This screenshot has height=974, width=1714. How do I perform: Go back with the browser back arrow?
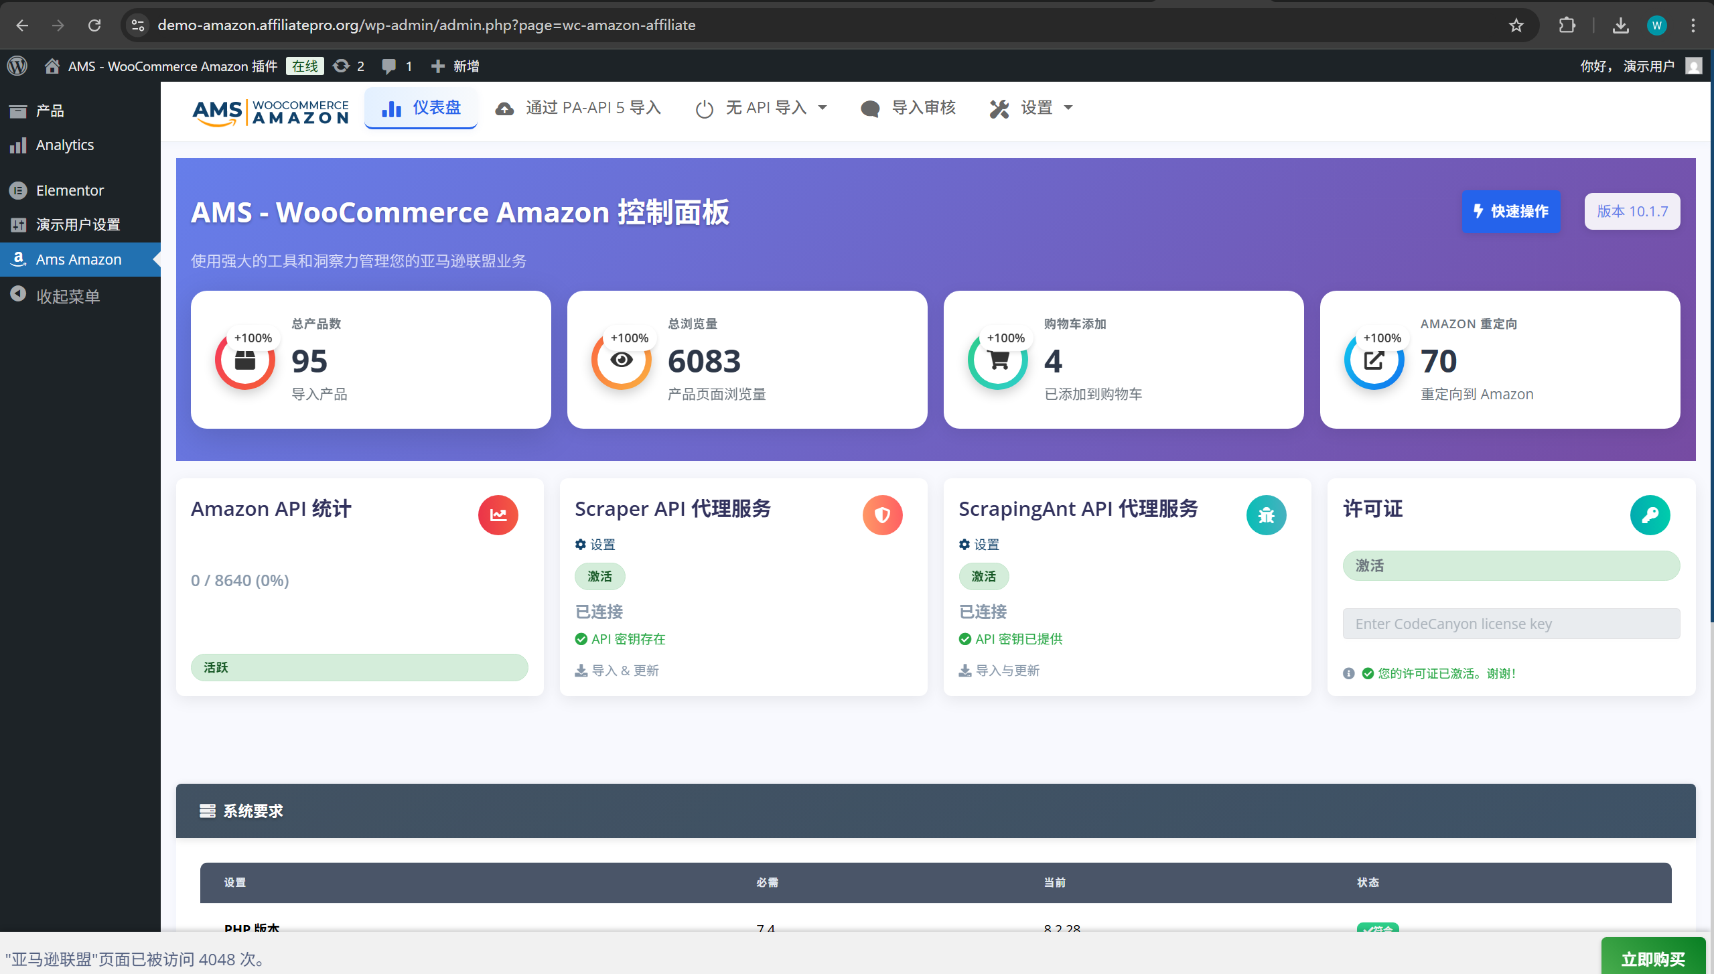22,25
